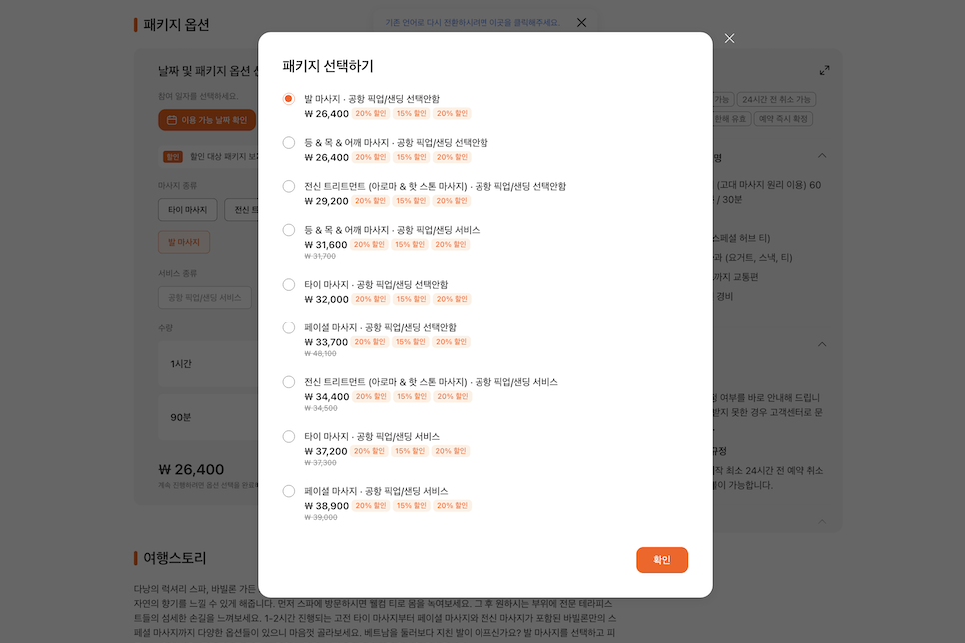This screenshot has height=643, width=965.
Task: Click calendar icon on date availability button
Action: 172,120
